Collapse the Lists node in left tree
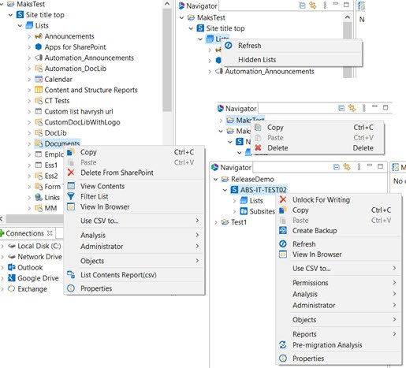 20,26
